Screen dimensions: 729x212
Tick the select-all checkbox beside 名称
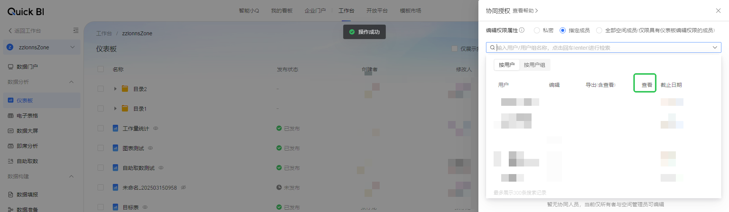(x=101, y=69)
